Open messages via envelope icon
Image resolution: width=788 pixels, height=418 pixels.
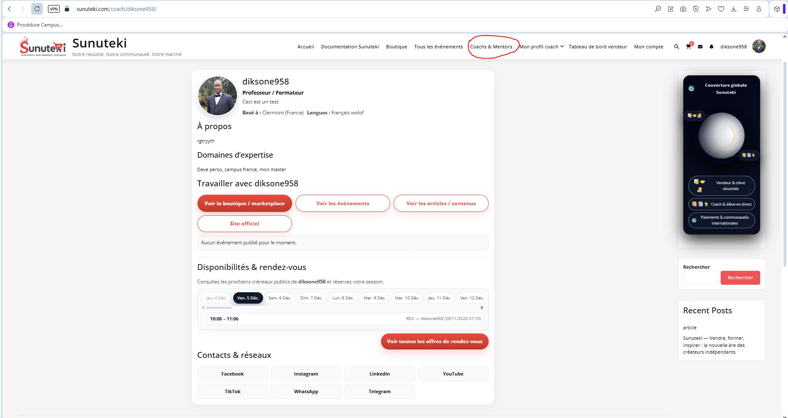tap(700, 47)
